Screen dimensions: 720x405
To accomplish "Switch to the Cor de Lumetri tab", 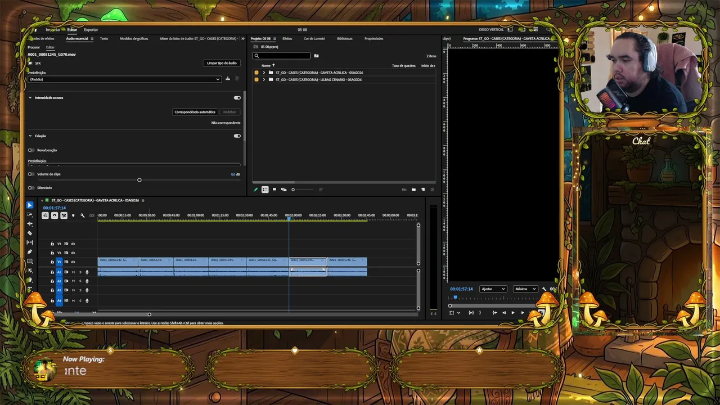I will [314, 38].
